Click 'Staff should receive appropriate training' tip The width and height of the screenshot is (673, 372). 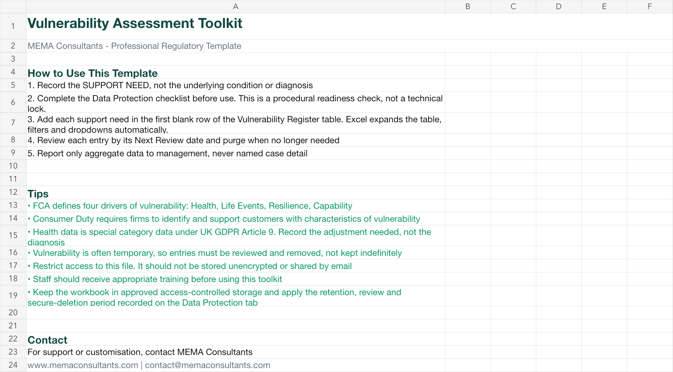236,279
